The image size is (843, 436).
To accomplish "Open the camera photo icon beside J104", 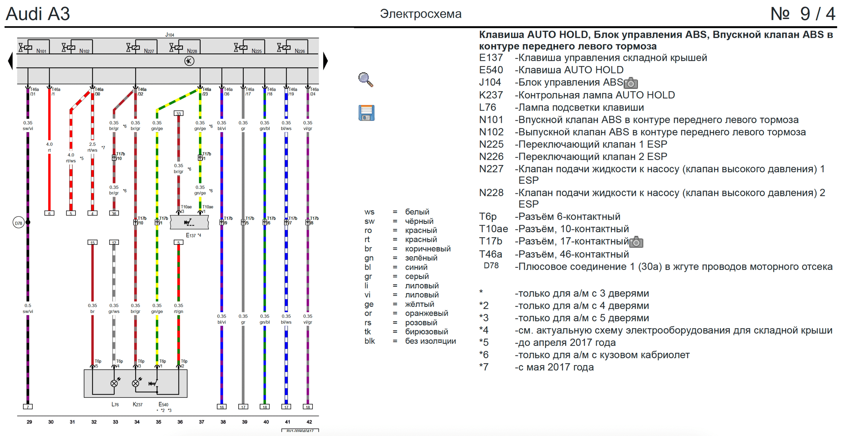I will tap(631, 83).
